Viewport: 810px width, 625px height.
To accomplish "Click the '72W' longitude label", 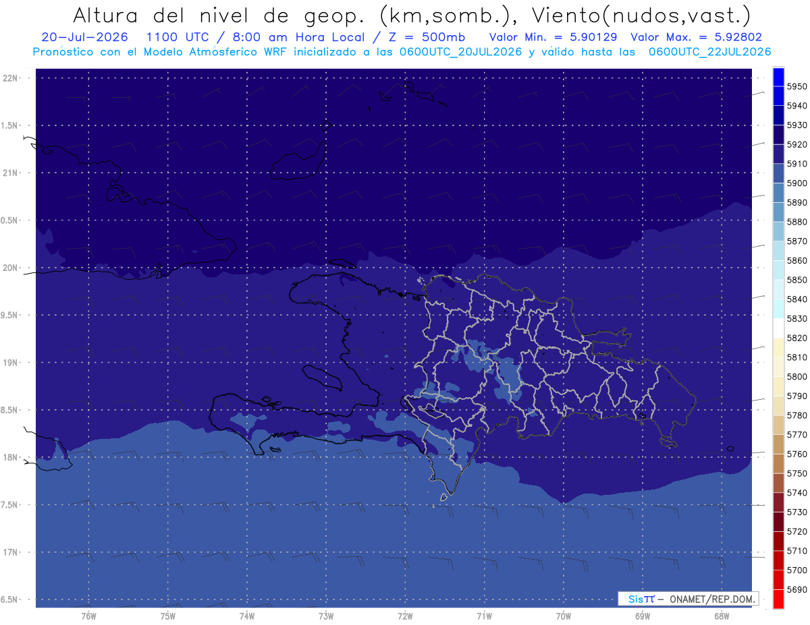I will click(x=405, y=616).
